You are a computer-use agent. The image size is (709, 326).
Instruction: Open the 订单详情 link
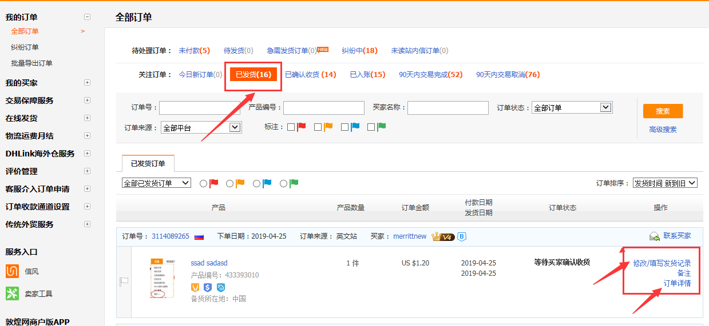click(677, 283)
